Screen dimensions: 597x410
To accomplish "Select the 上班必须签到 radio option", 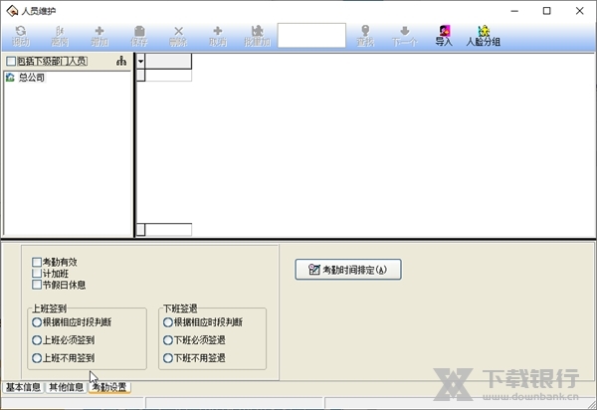I will (37, 340).
